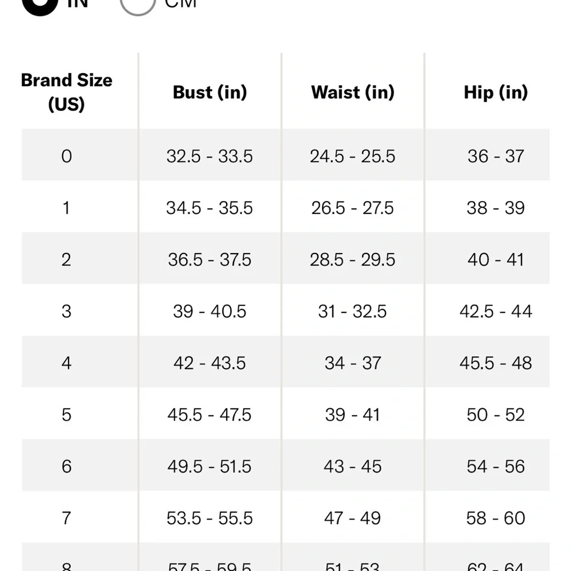The width and height of the screenshot is (571, 571).
Task: Click hip value 45.5 - 48
Action: point(495,363)
